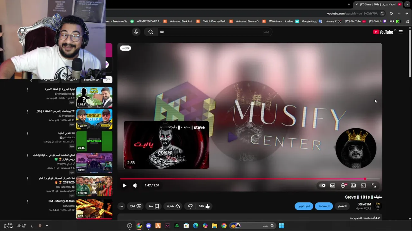
Task: Open a new browser tab
Action: tap(349, 4)
